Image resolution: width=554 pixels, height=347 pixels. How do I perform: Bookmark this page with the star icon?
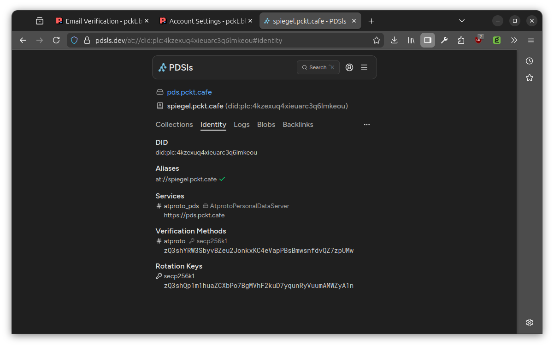click(x=377, y=40)
